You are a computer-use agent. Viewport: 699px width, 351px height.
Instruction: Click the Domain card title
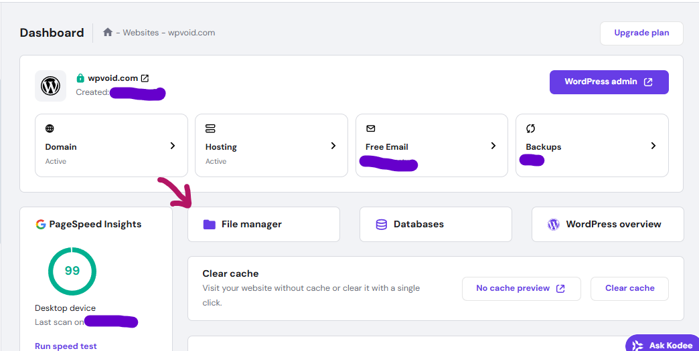pyautogui.click(x=61, y=147)
